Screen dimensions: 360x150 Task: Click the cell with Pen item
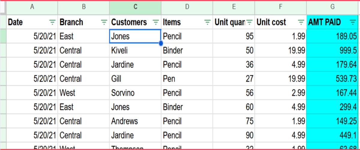[x=187, y=79]
